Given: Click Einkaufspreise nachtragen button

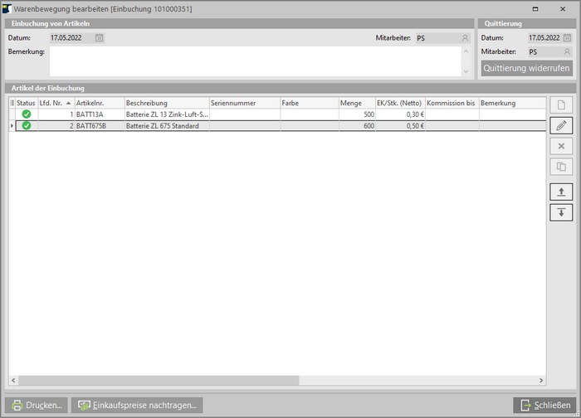Looking at the screenshot, I should 138,406.
